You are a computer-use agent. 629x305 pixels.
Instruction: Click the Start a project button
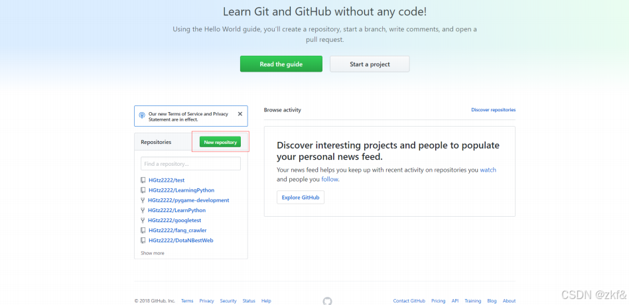pos(370,64)
